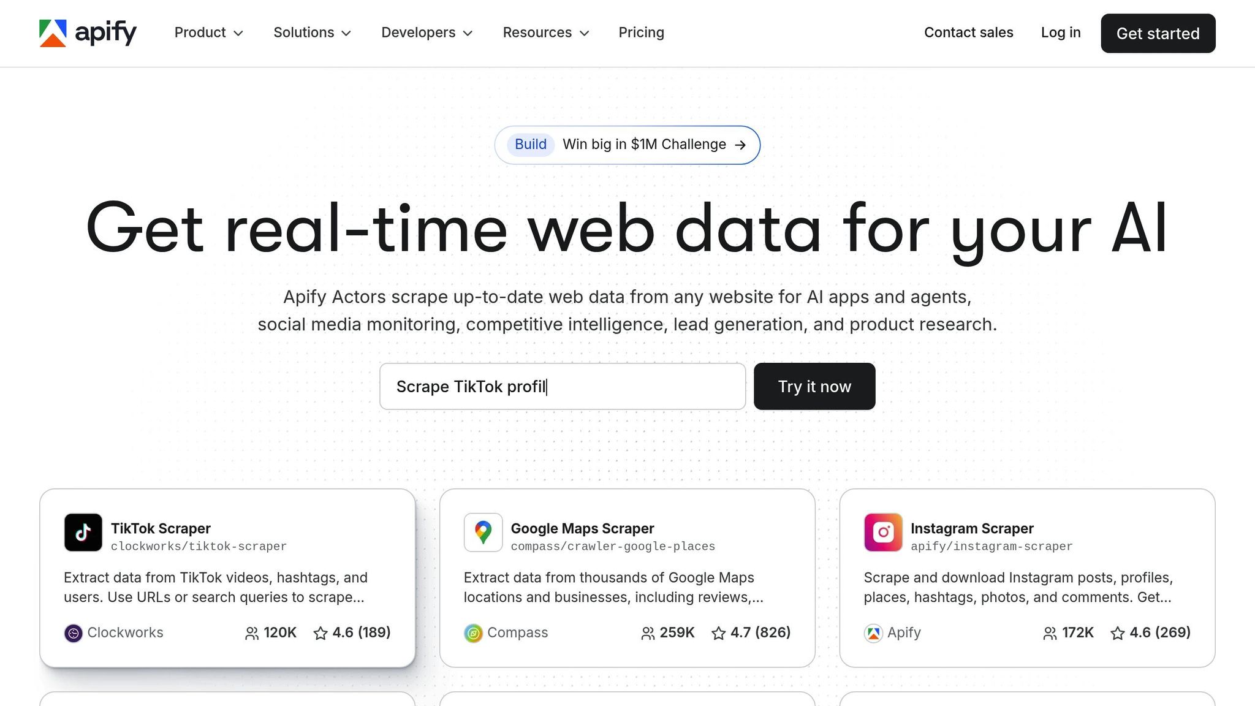Click the Try it now button
This screenshot has height=706, width=1255.
[814, 387]
